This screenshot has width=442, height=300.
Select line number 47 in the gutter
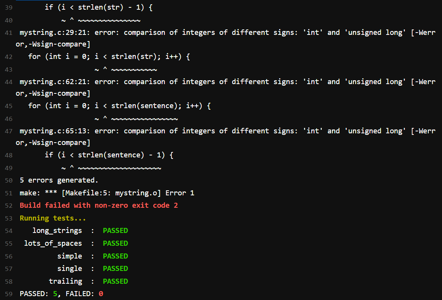[x=9, y=131]
